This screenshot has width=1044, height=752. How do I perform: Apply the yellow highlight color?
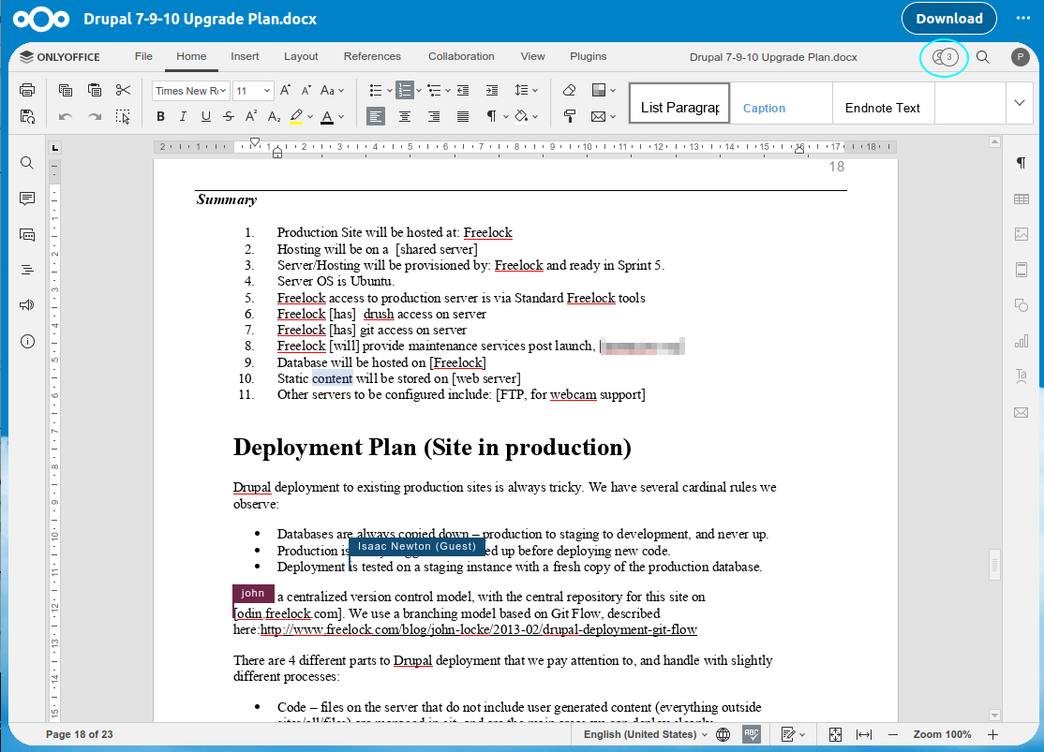click(x=297, y=116)
